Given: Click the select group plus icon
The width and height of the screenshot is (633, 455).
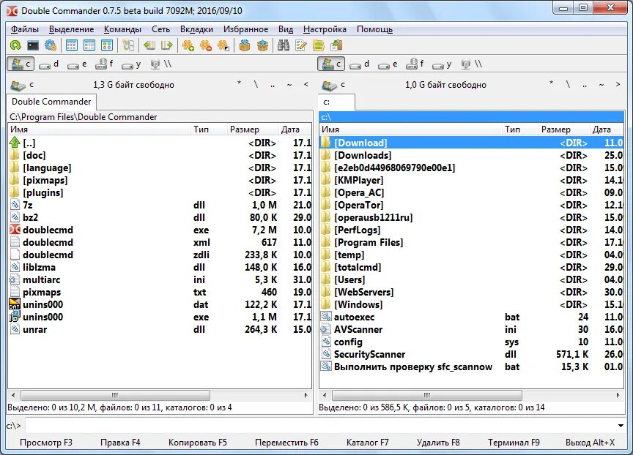Looking at the screenshot, I should [188, 45].
